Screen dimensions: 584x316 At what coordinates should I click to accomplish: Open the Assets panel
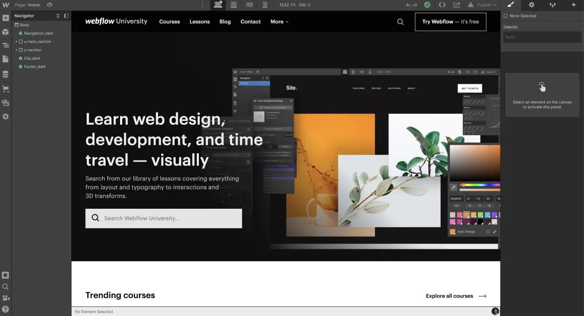pyautogui.click(x=6, y=103)
